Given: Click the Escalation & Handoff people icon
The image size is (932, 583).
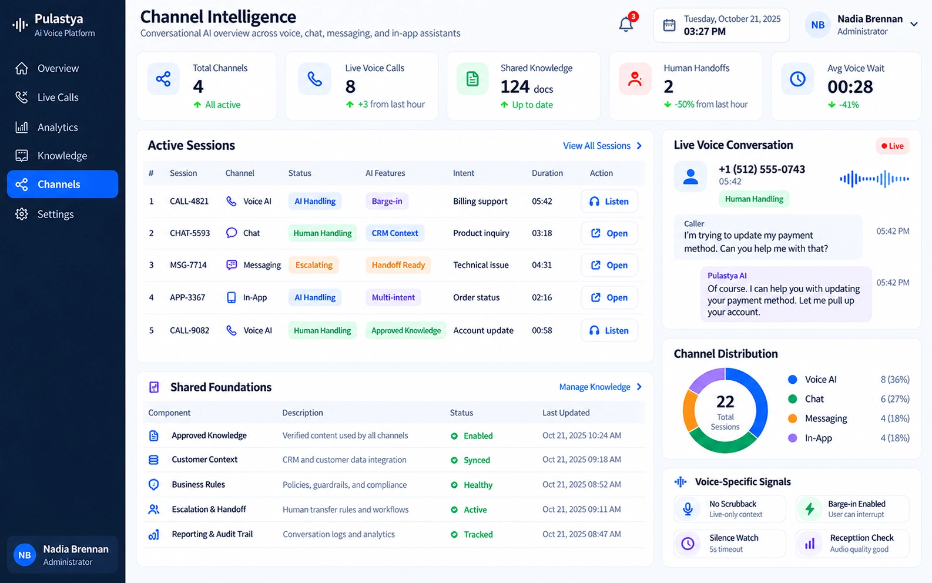Looking at the screenshot, I should coord(154,510).
